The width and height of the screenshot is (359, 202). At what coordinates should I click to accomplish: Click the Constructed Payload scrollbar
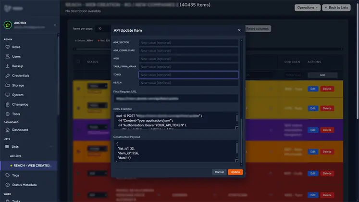point(237,149)
